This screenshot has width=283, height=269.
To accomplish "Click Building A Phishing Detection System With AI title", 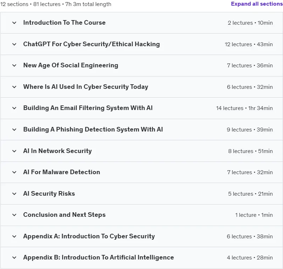I will pyautogui.click(x=93, y=129).
